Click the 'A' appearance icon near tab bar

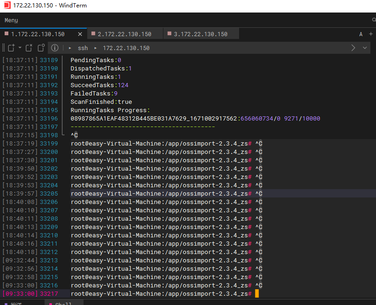tap(361, 34)
